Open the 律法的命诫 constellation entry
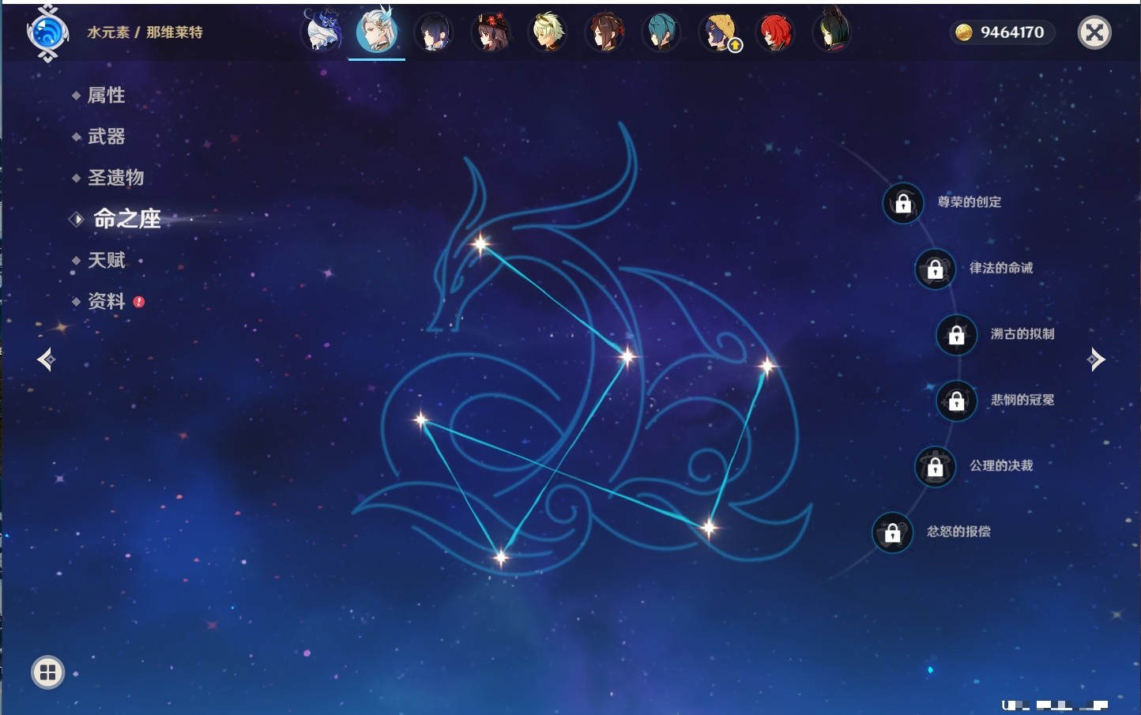 tap(1001, 268)
